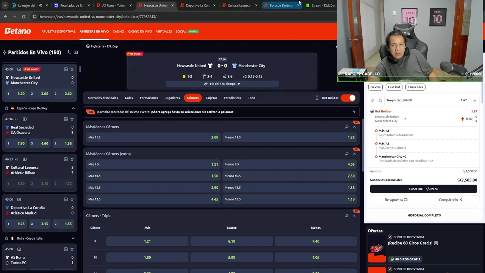Viewport: 485px width, 273px height.
Task: Switch to the Jugadores tab
Action: click(172, 98)
